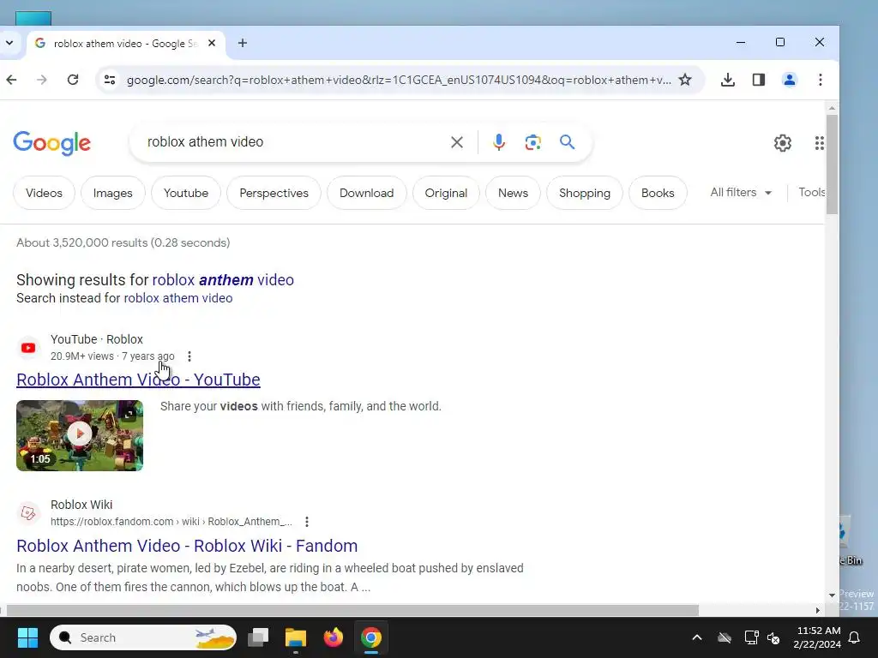Open notifications bell in taskbar

(x=854, y=637)
